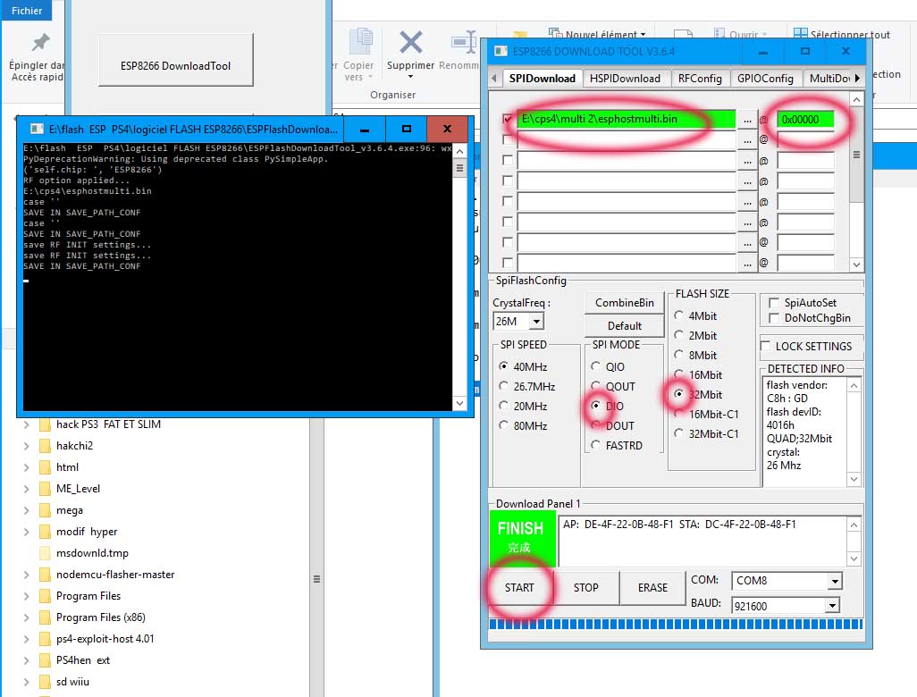The image size is (917, 697).
Task: Click the nodemcu-flasher-master folder icon
Action: coord(45,575)
